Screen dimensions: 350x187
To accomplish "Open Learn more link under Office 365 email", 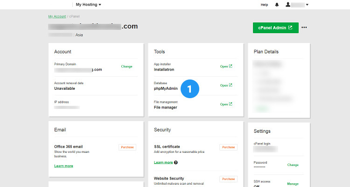I will pyautogui.click(x=63, y=166).
